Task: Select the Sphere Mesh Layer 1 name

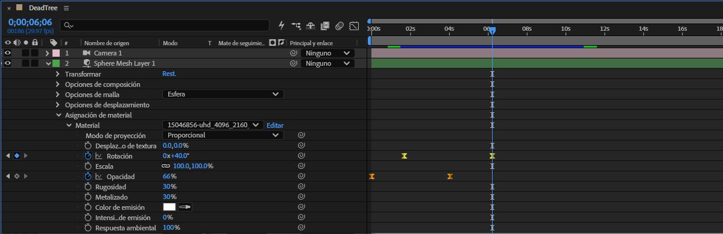Action: coord(124,63)
